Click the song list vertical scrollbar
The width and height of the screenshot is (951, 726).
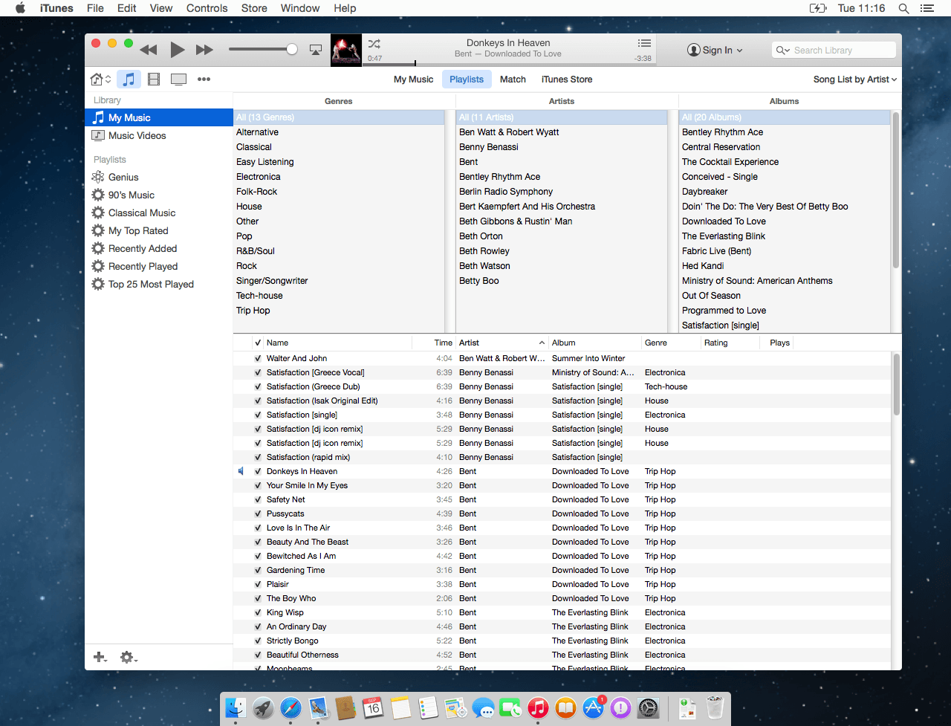coord(896,384)
